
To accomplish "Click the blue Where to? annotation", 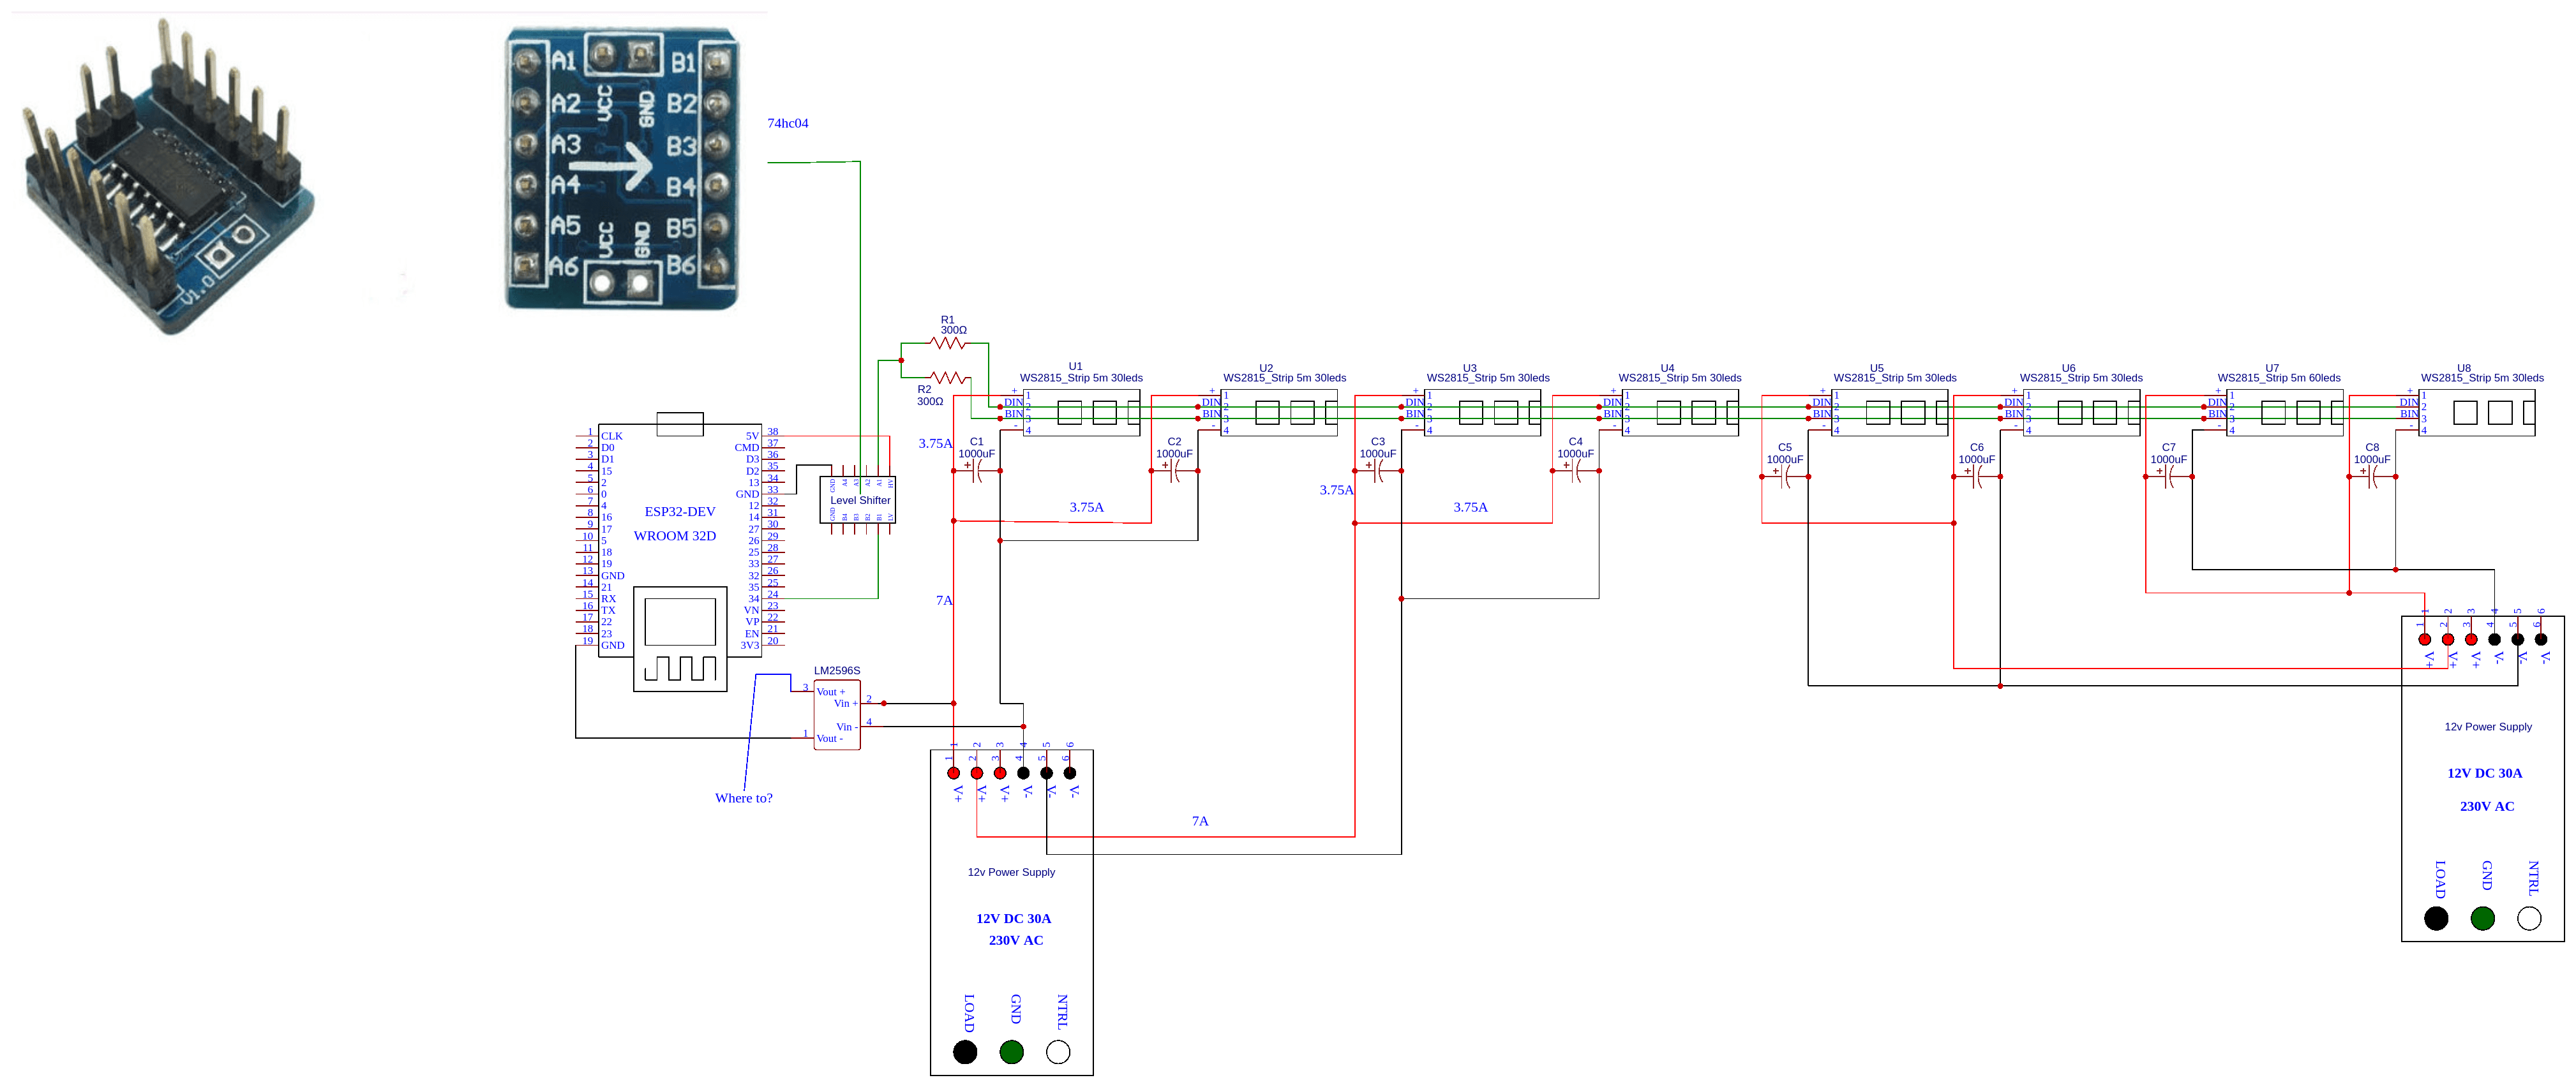I will coord(746,797).
